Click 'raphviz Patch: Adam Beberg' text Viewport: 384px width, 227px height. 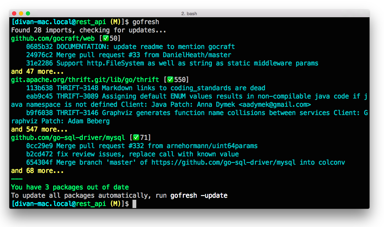click(60, 121)
